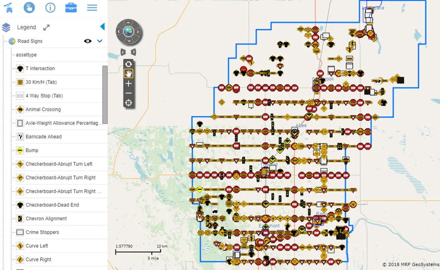Click the Curve Right legend icon
The height and width of the screenshot is (270, 440).
tap(20, 260)
